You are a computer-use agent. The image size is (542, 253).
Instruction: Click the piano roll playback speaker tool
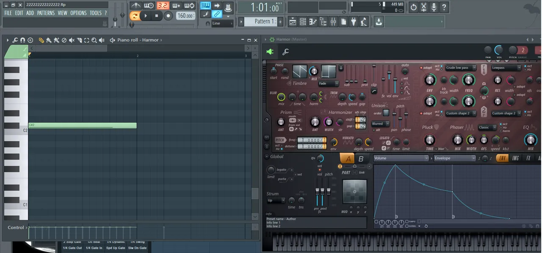[102, 40]
